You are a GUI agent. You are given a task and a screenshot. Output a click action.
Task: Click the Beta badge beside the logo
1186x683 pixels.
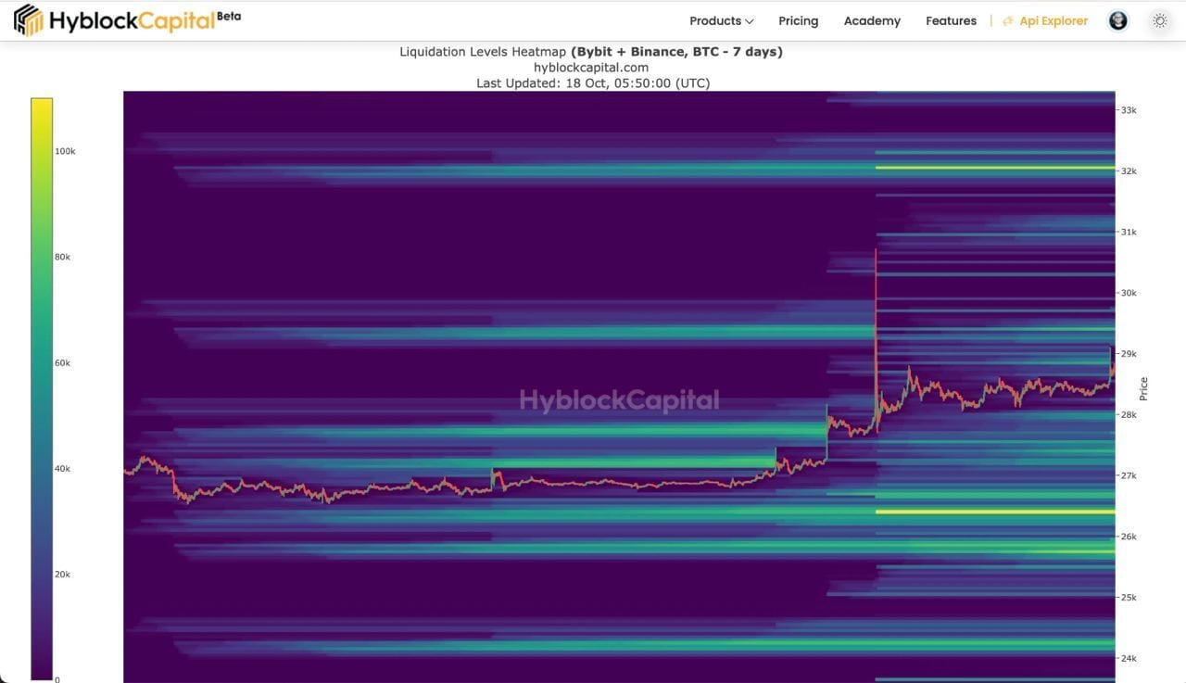[229, 16]
